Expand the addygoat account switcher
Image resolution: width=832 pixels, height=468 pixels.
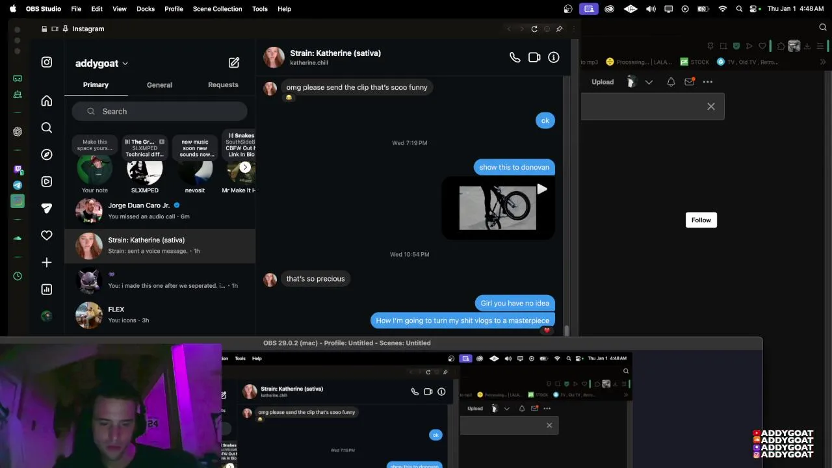coord(125,64)
